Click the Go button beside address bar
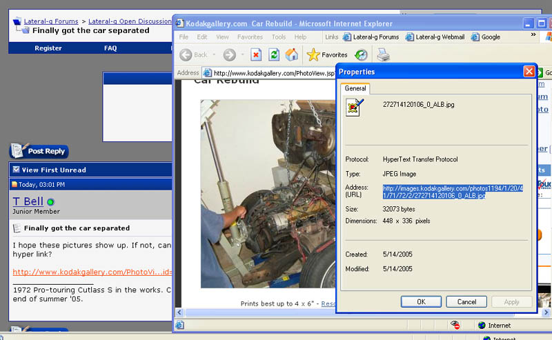This screenshot has width=552, height=340. 544,73
